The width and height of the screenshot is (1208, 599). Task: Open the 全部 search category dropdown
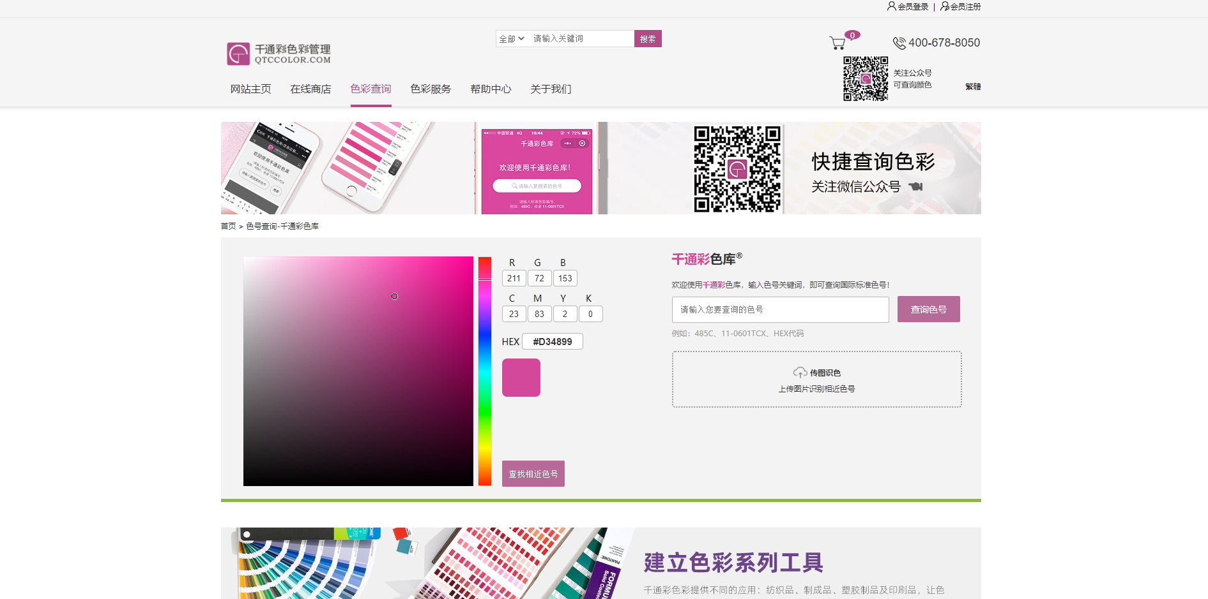(x=512, y=39)
